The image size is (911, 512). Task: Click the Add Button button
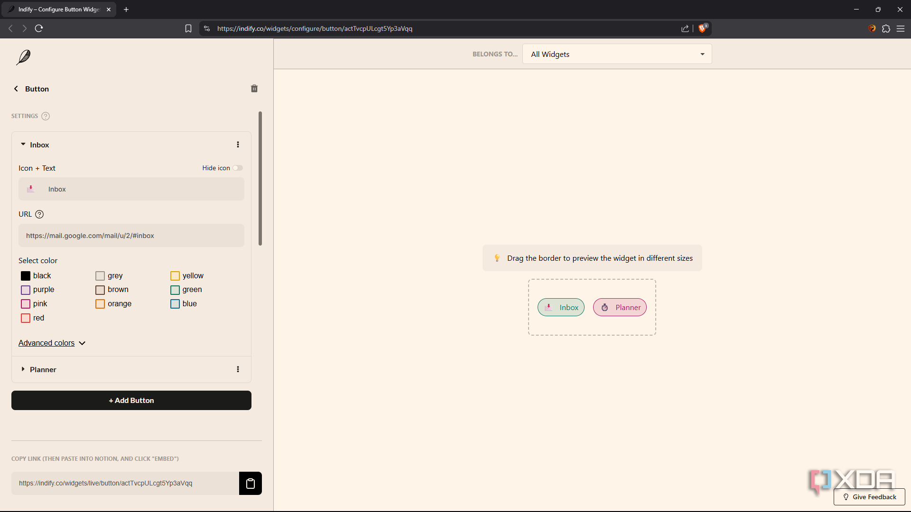pos(131,401)
